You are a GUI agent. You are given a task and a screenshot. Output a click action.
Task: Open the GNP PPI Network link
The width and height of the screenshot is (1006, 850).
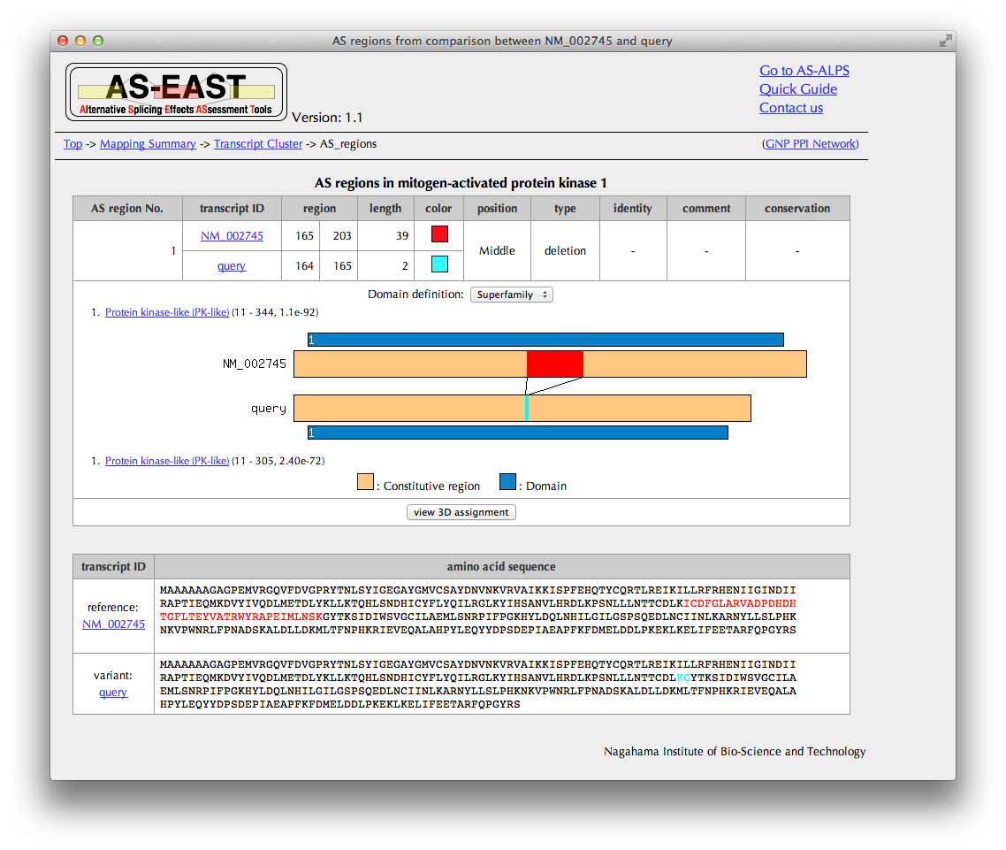tap(810, 144)
